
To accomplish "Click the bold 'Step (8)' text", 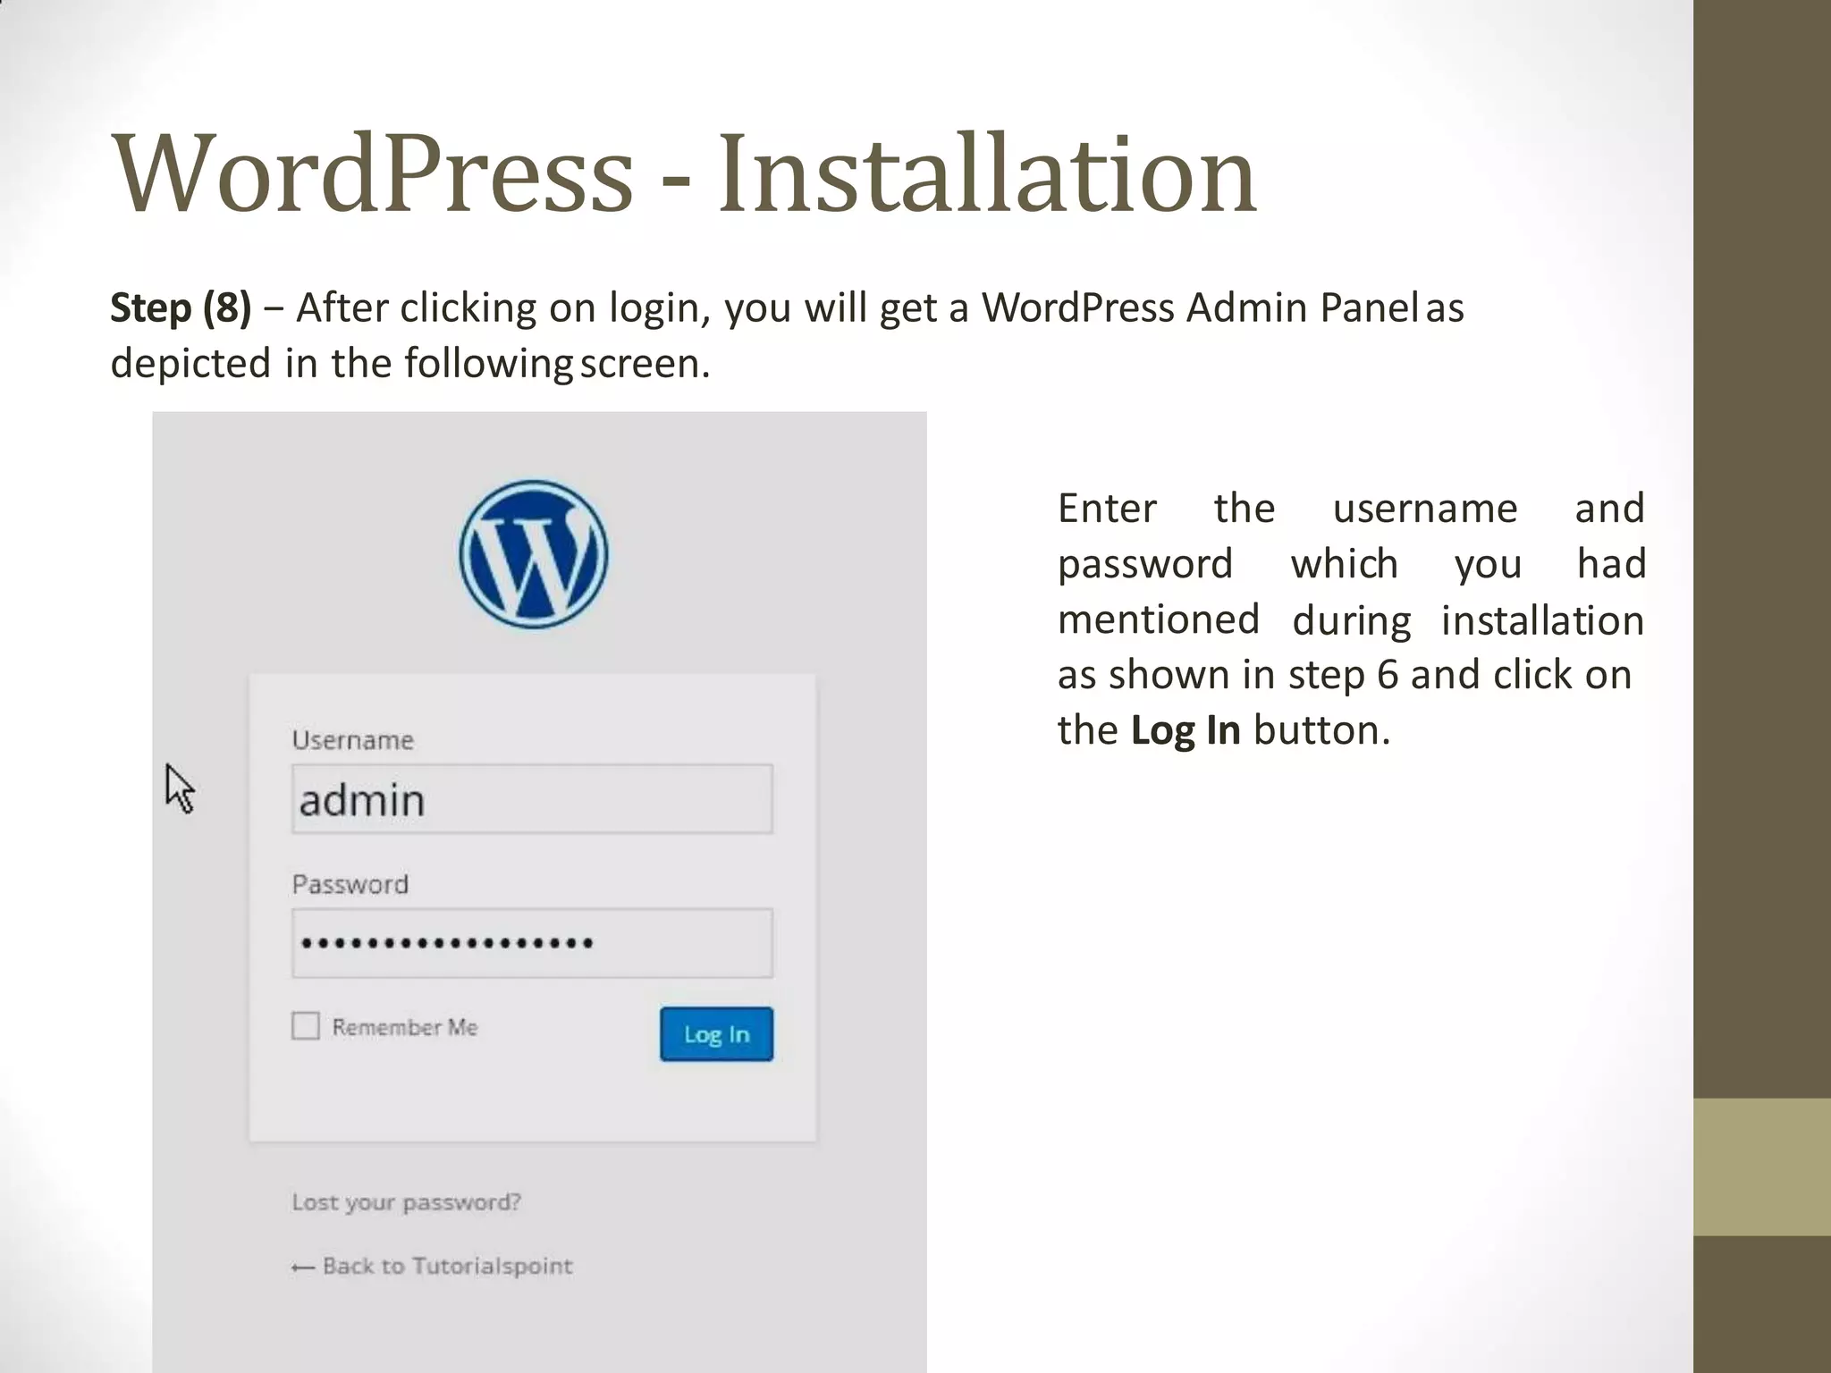I will pyautogui.click(x=181, y=307).
